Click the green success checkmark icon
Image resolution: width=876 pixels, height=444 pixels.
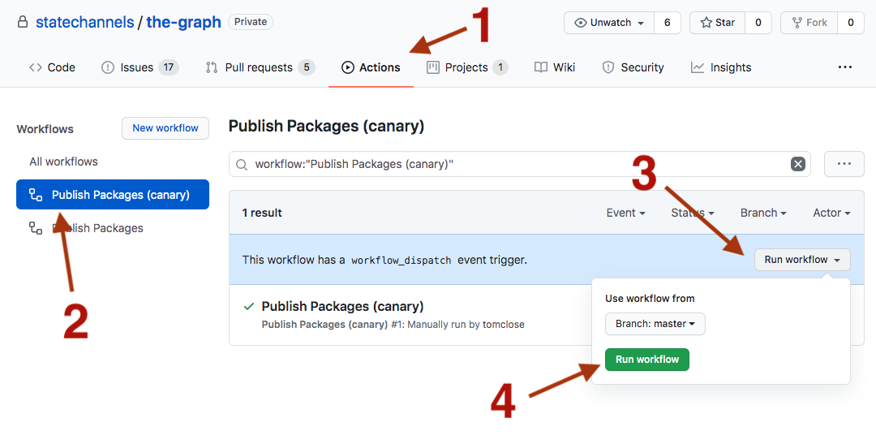[x=249, y=307]
